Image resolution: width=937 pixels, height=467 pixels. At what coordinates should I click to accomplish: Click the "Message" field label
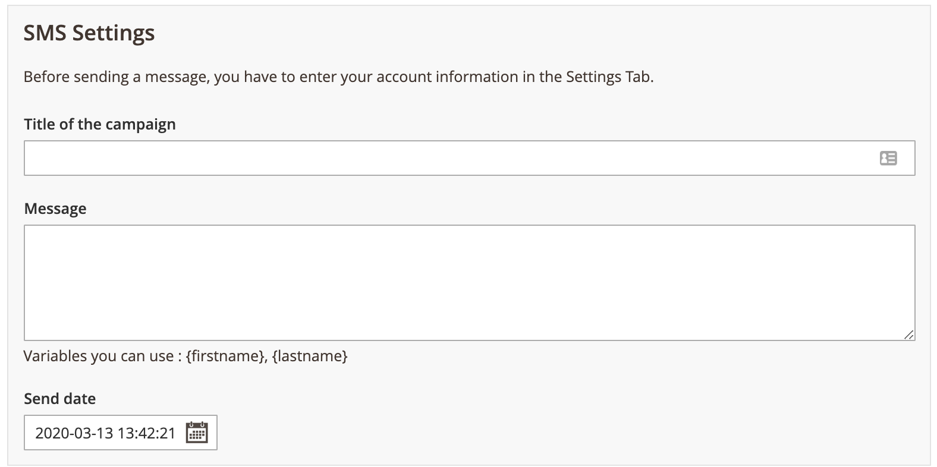55,209
